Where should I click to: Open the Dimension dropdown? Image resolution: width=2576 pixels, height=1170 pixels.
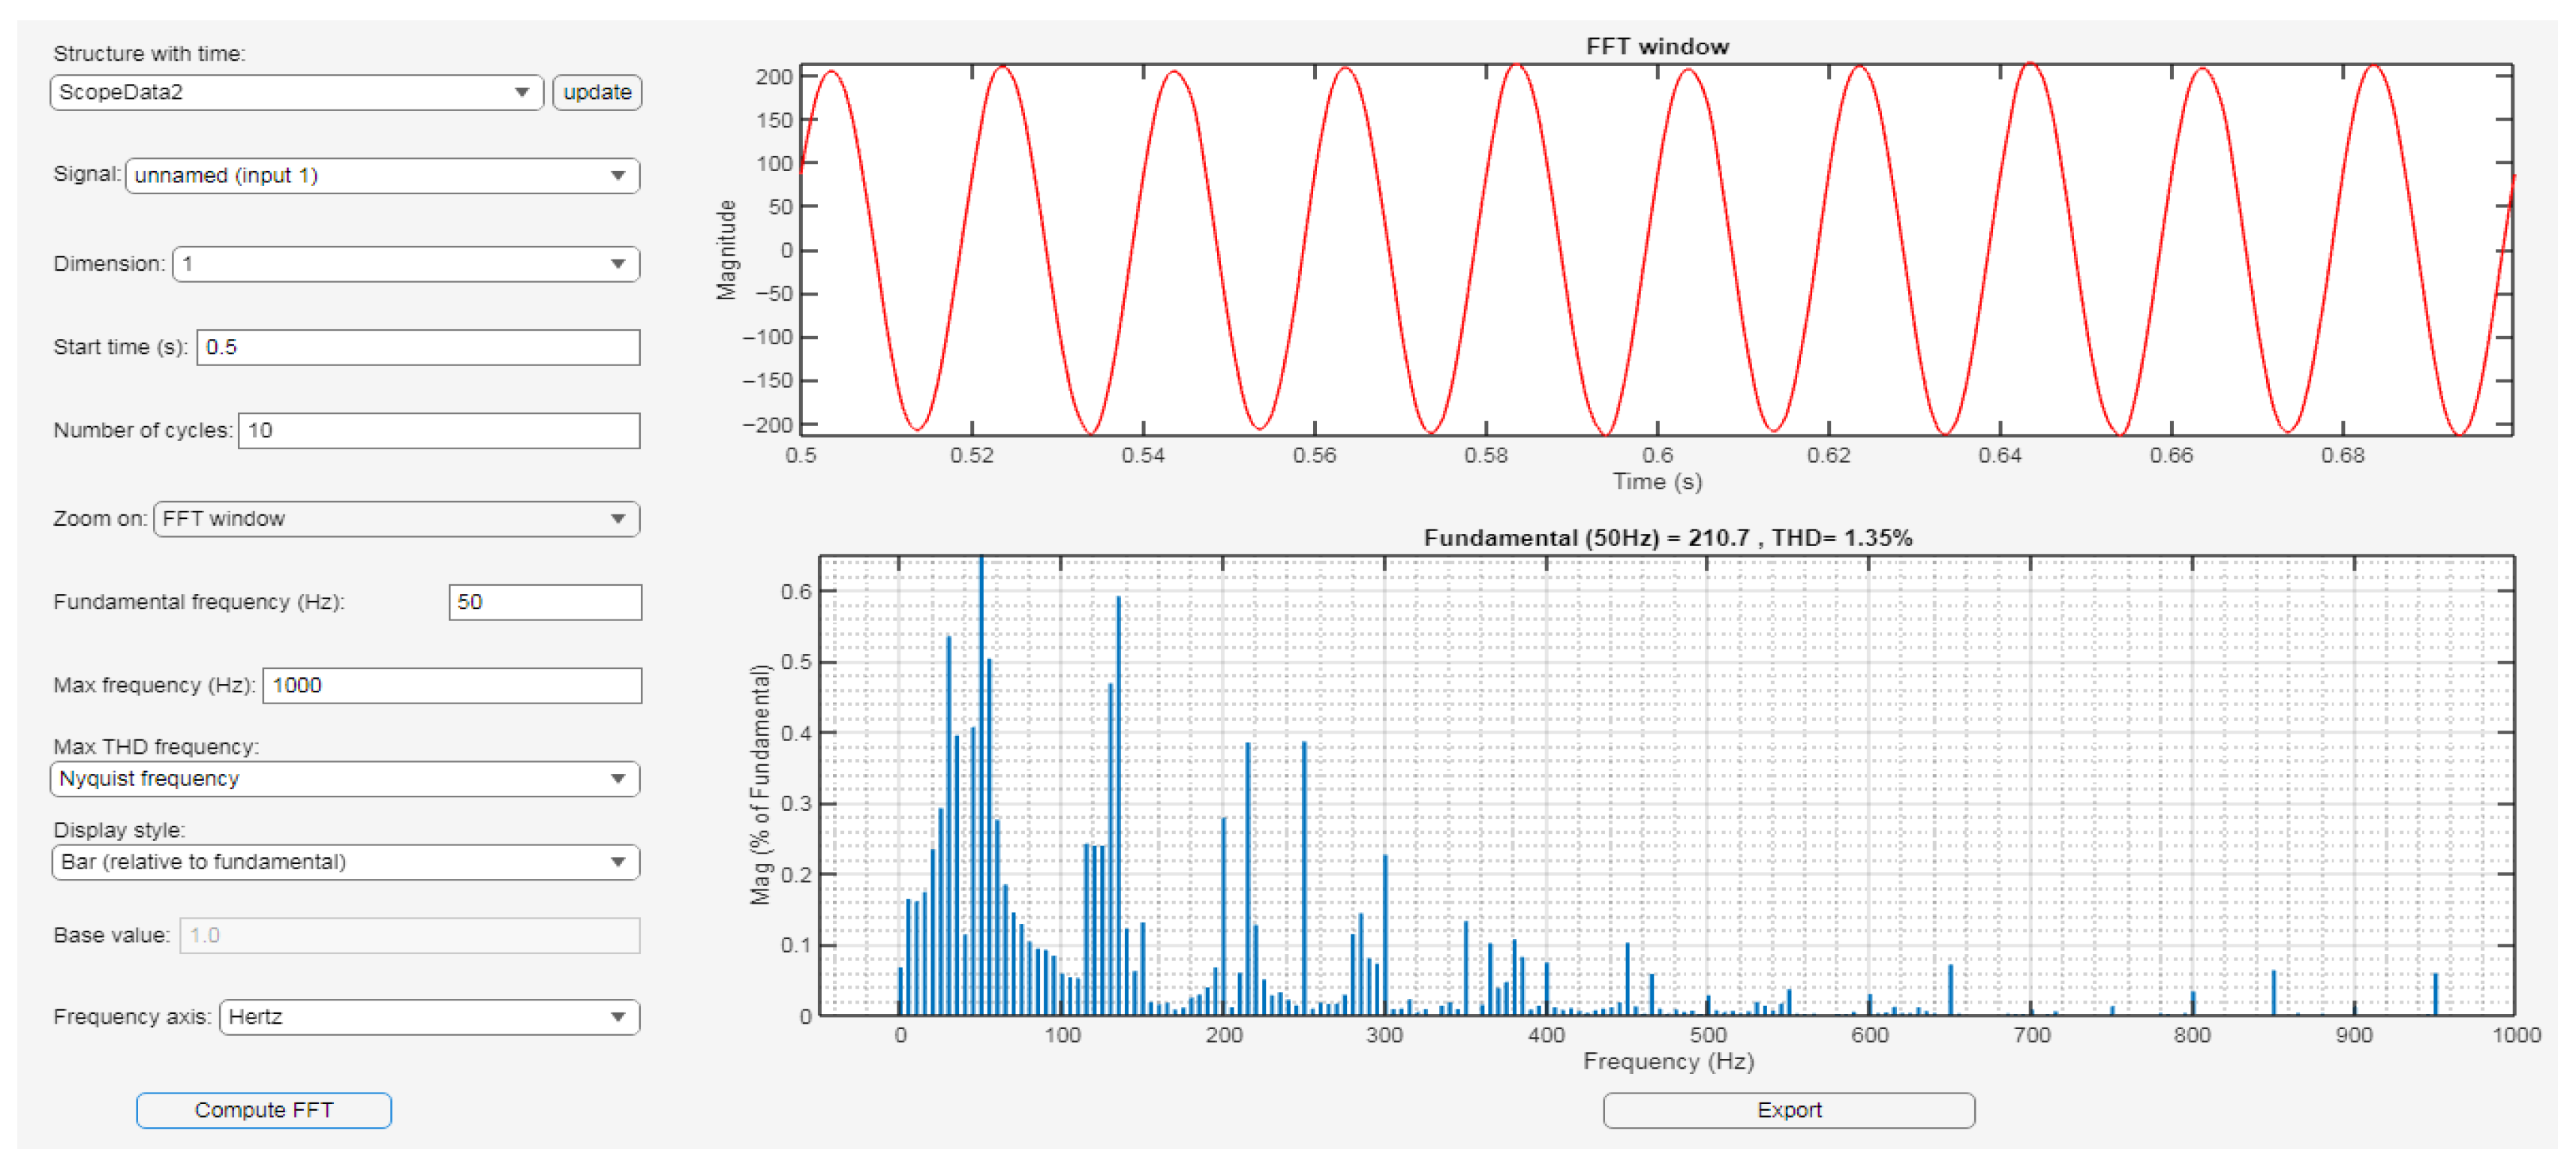(405, 264)
